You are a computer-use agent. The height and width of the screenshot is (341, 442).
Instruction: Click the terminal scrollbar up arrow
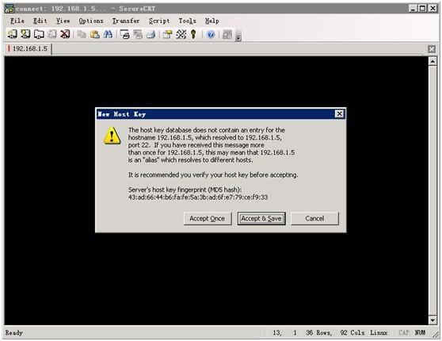tap(432, 61)
